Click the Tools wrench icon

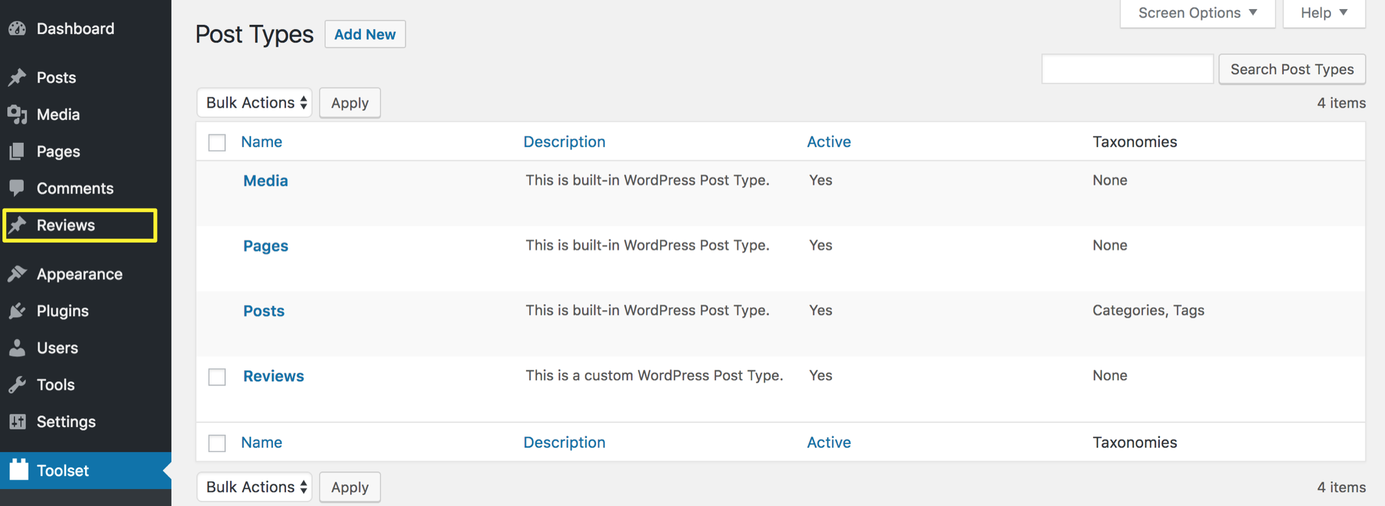coord(18,385)
